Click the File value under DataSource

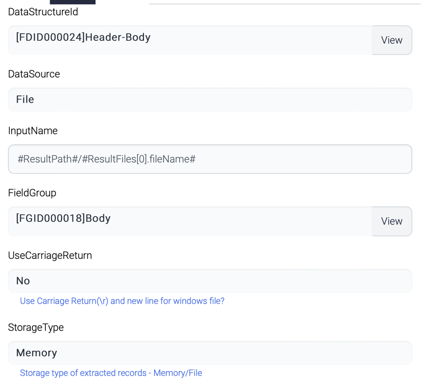coord(25,99)
